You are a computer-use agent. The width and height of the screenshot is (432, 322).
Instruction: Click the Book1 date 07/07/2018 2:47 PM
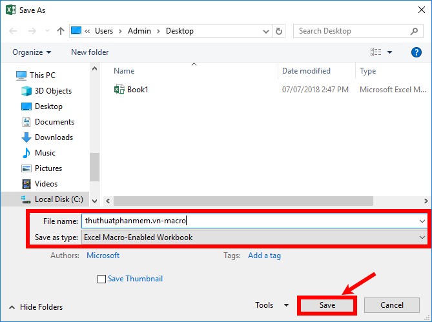[315, 90]
